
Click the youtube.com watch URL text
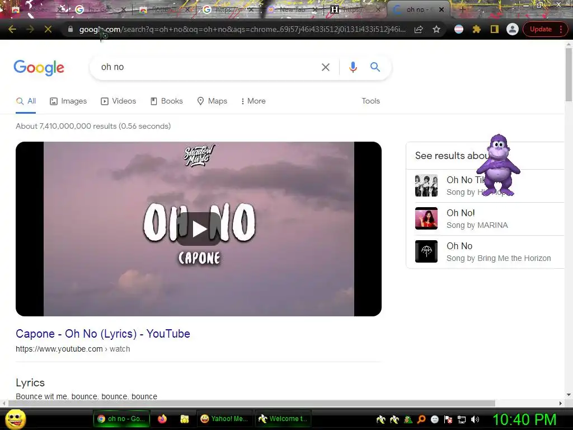tap(73, 349)
